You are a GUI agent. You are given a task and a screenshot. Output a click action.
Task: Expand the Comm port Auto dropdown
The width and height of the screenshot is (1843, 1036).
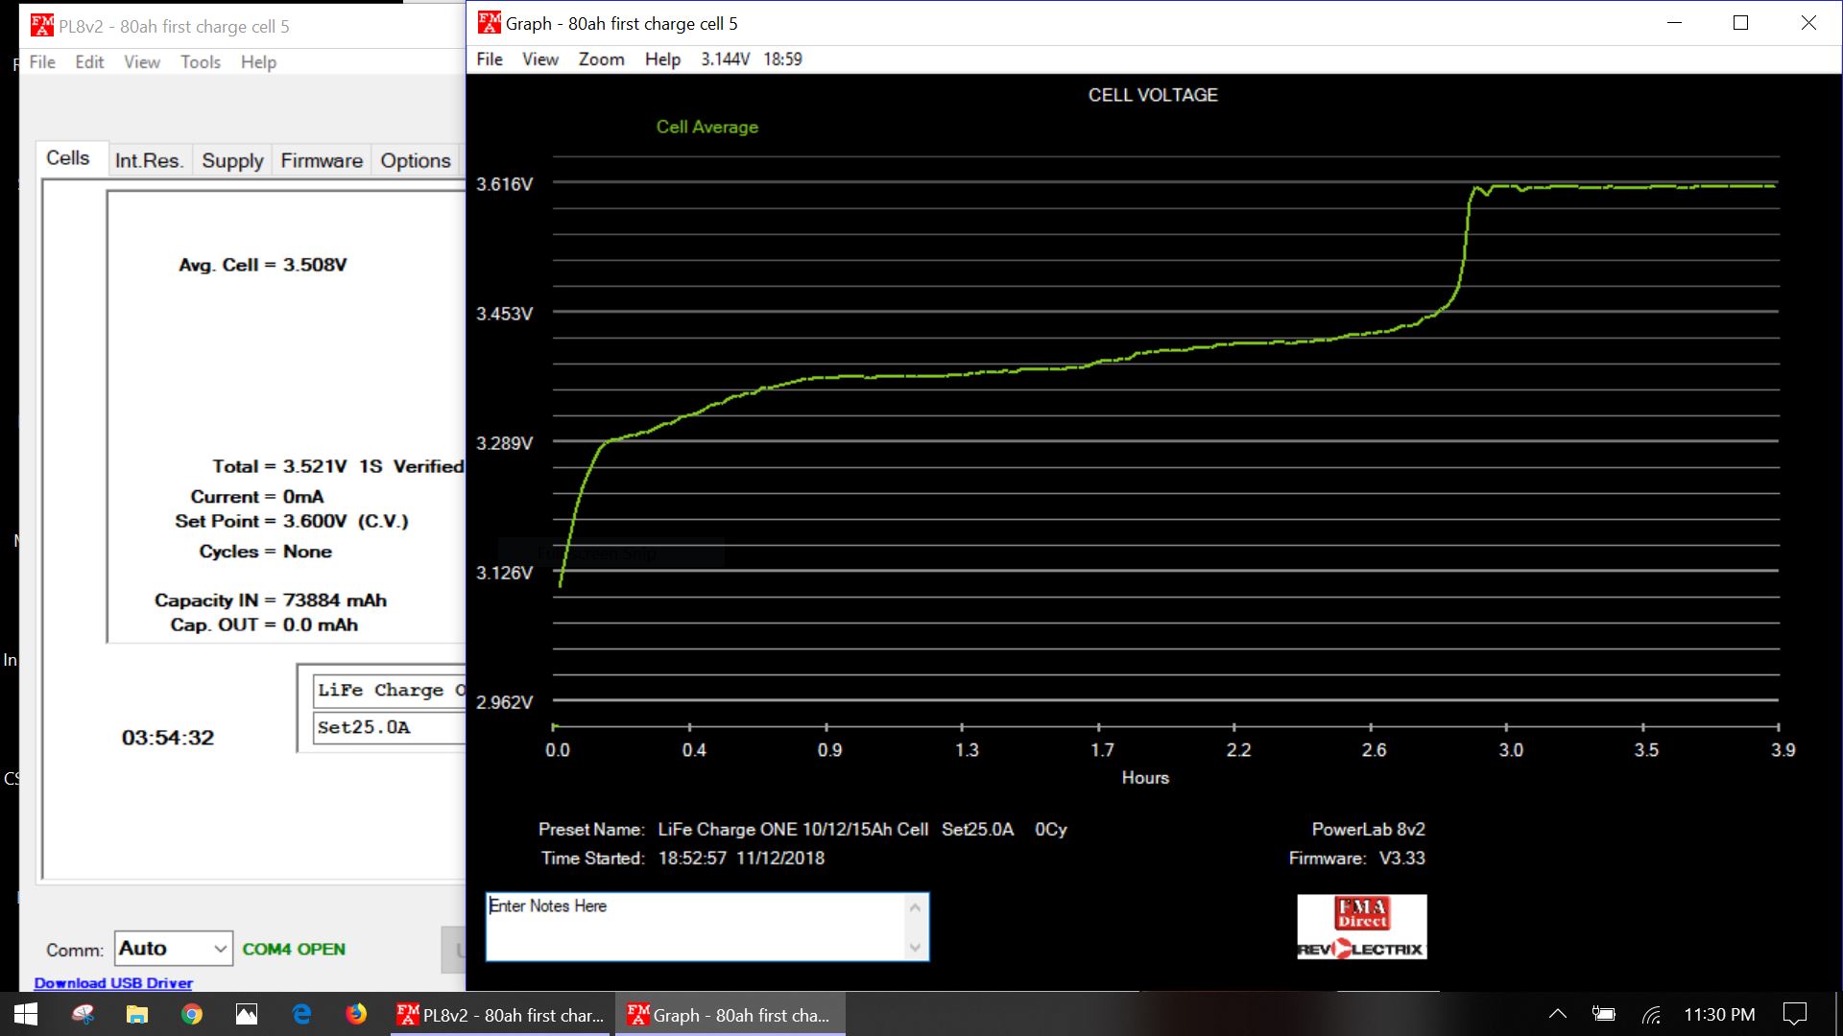point(220,949)
